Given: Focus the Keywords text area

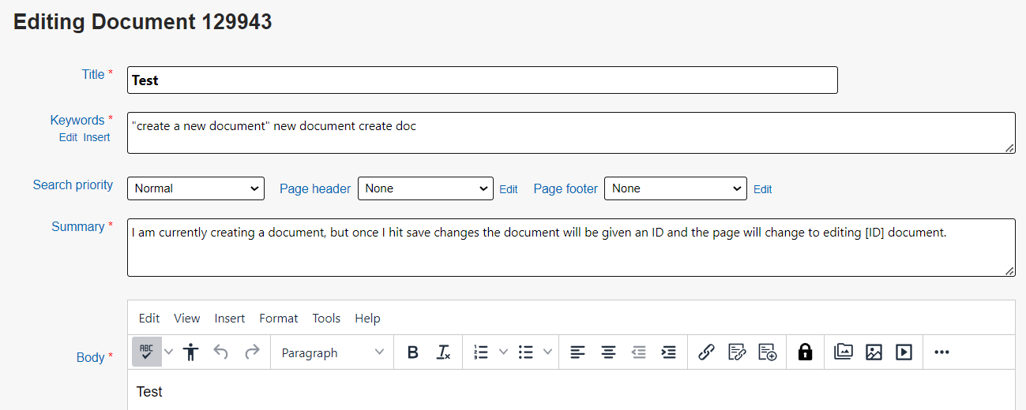Looking at the screenshot, I should tap(571, 132).
